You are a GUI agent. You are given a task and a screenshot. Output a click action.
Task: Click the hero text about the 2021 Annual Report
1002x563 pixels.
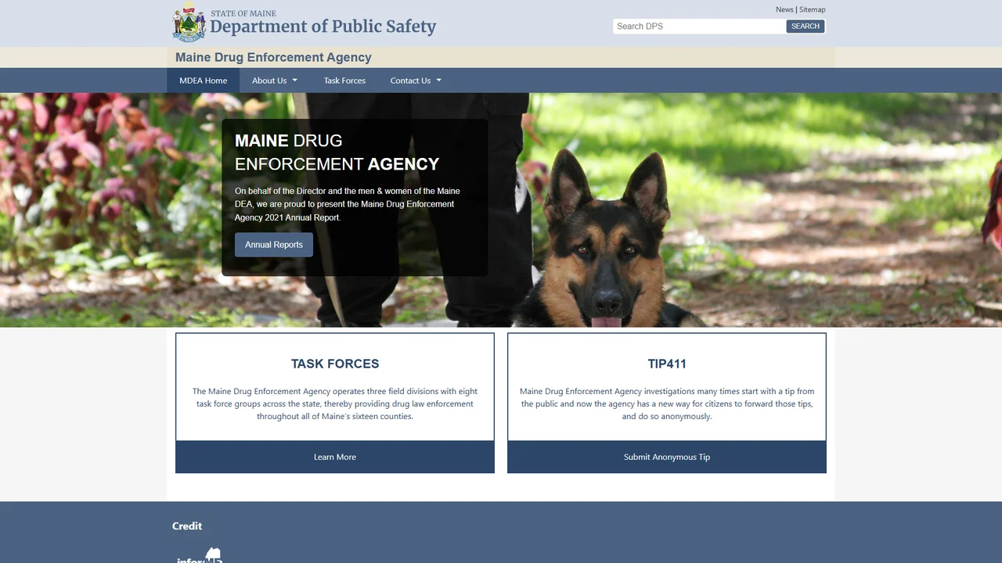pyautogui.click(x=348, y=204)
